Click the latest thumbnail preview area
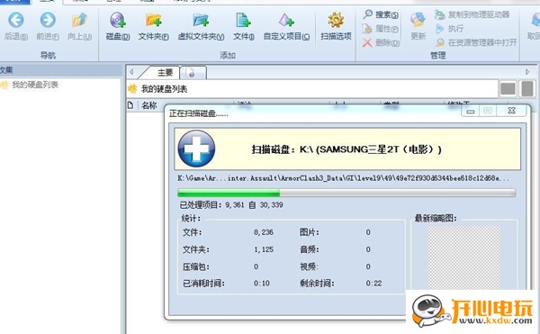The image size is (540, 334). click(463, 257)
